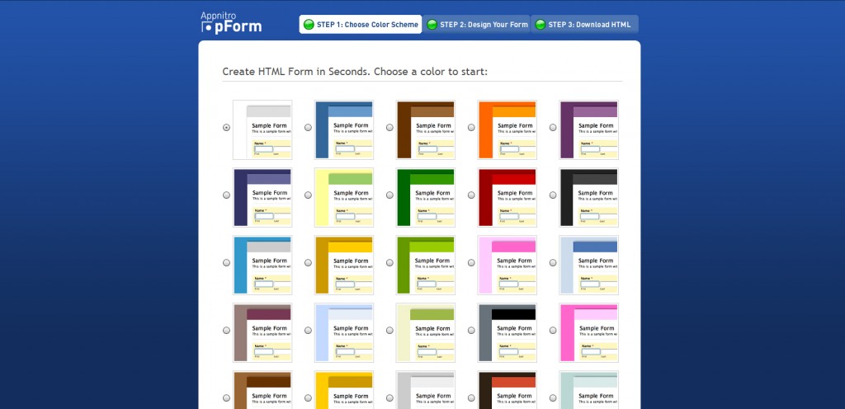The image size is (845, 409).
Task: Choose the radio button for the orange scheme
Action: tap(471, 128)
